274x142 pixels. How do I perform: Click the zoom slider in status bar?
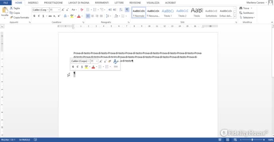(x=252, y=140)
